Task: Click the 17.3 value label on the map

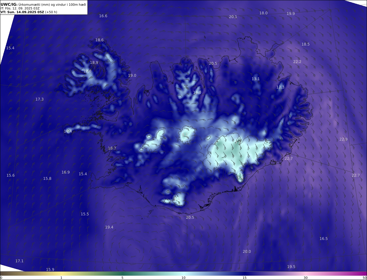Action: click(40, 99)
